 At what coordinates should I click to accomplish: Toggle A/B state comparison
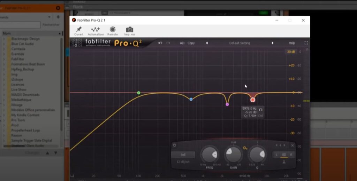[x=182, y=43]
